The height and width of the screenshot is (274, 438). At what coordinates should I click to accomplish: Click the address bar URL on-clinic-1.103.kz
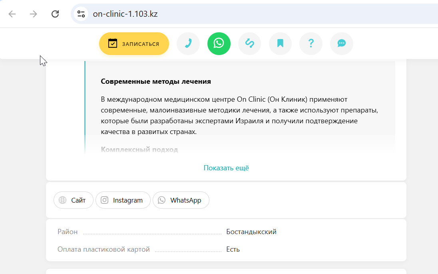coord(125,14)
